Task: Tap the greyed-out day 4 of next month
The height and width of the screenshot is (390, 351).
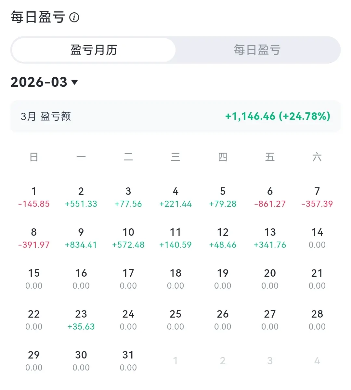Action: [x=317, y=361]
